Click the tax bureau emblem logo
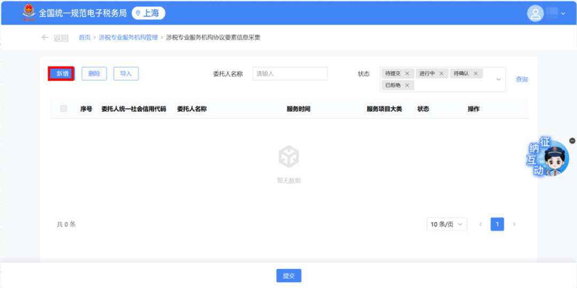Viewport: 577px width, 288px height. point(29,13)
